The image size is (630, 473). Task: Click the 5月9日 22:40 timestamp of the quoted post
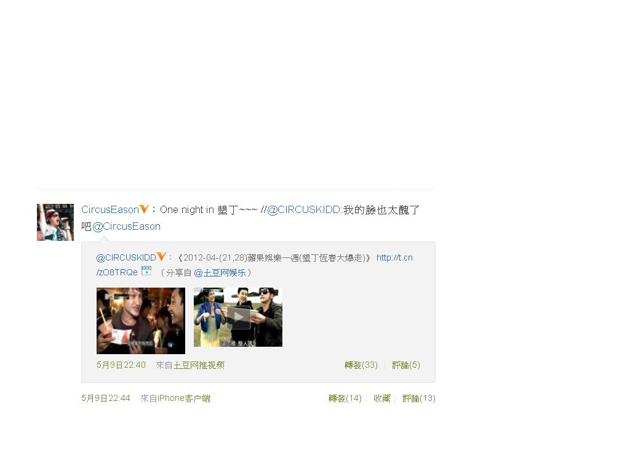[x=121, y=365]
